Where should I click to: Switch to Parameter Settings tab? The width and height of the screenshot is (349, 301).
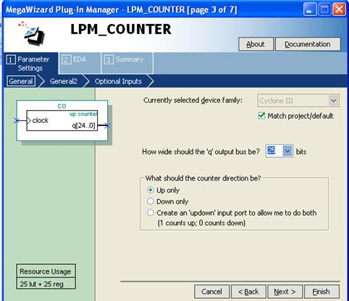30,64
